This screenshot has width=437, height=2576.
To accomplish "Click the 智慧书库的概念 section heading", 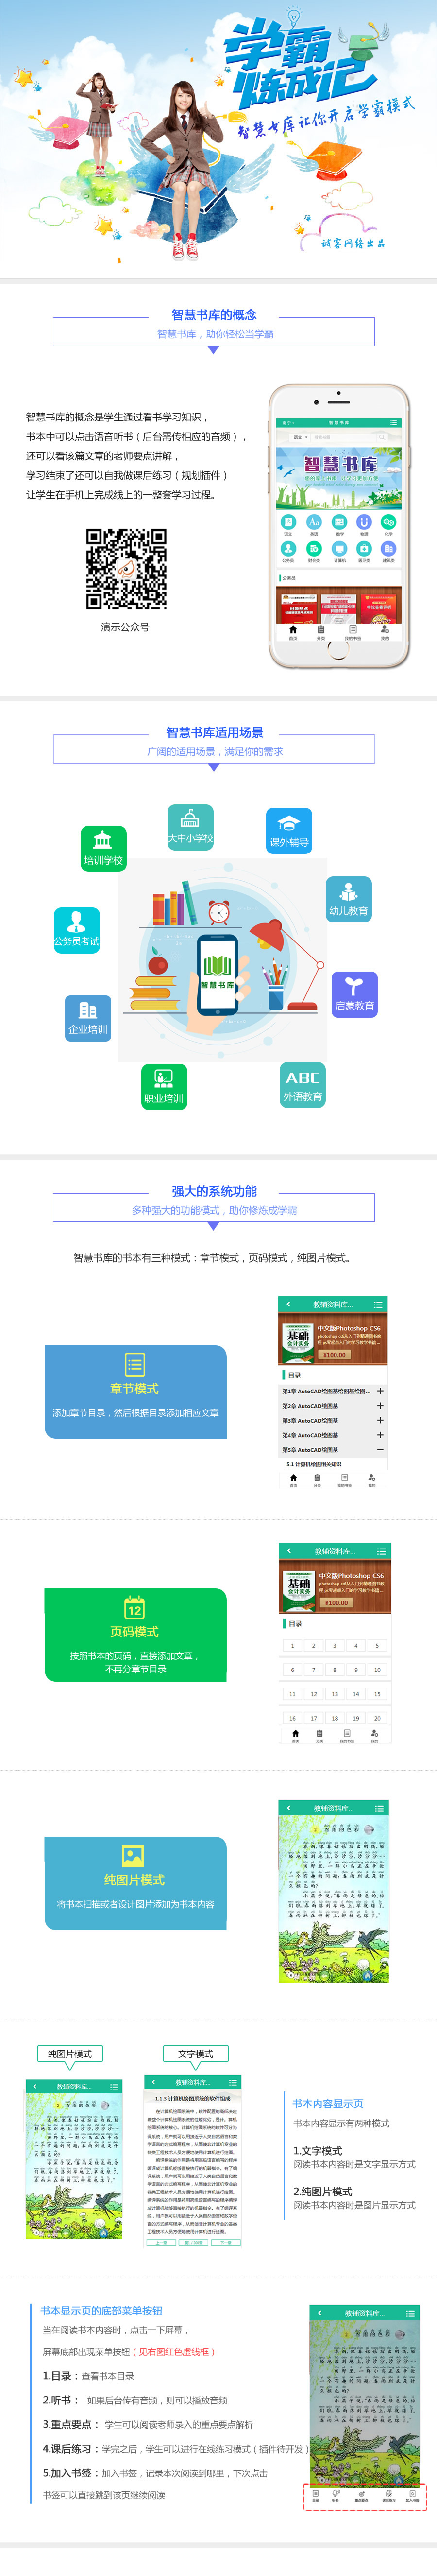I will (x=214, y=314).
